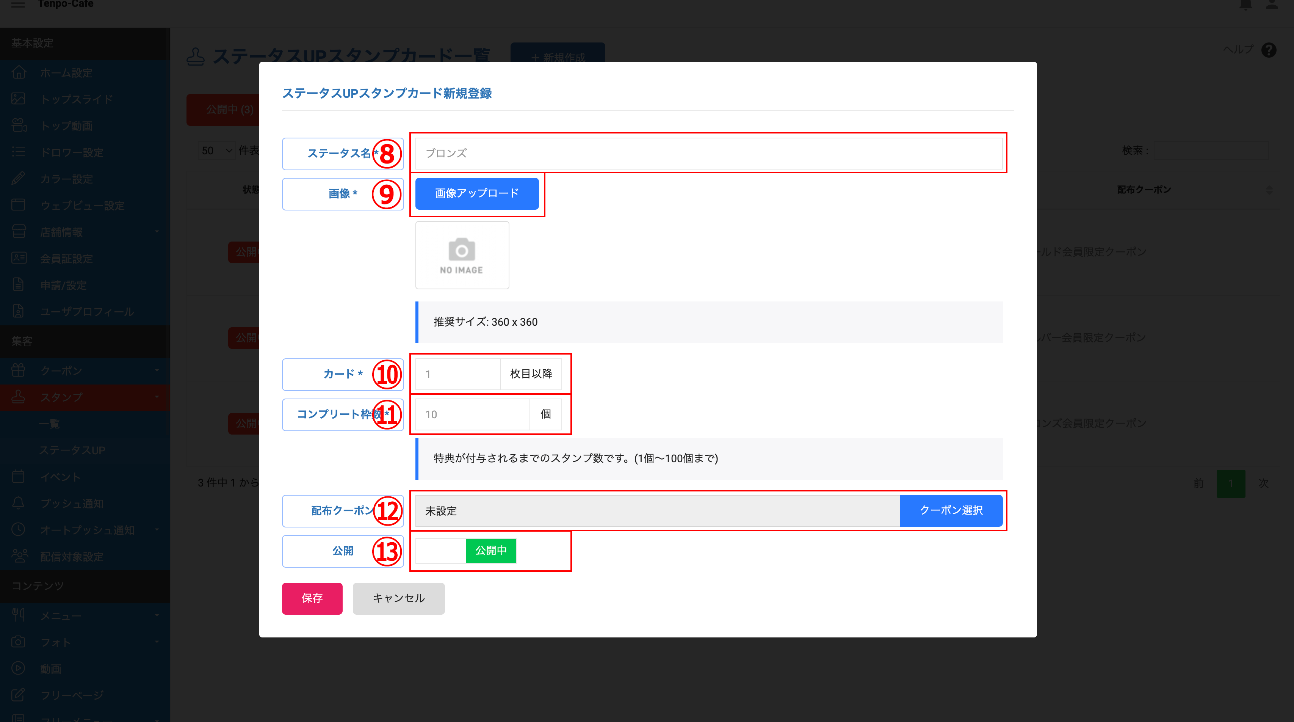
Task: Expand the クーポン submenu arrow
Action: (157, 370)
